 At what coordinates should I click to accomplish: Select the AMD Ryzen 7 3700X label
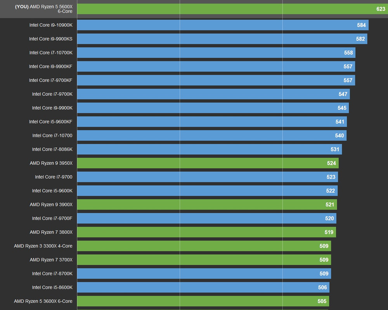tap(51, 260)
